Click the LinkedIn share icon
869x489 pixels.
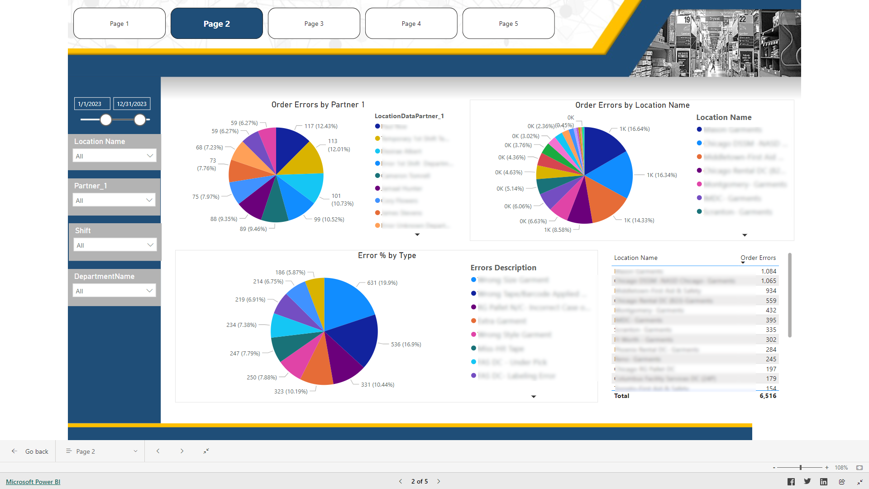click(x=824, y=481)
